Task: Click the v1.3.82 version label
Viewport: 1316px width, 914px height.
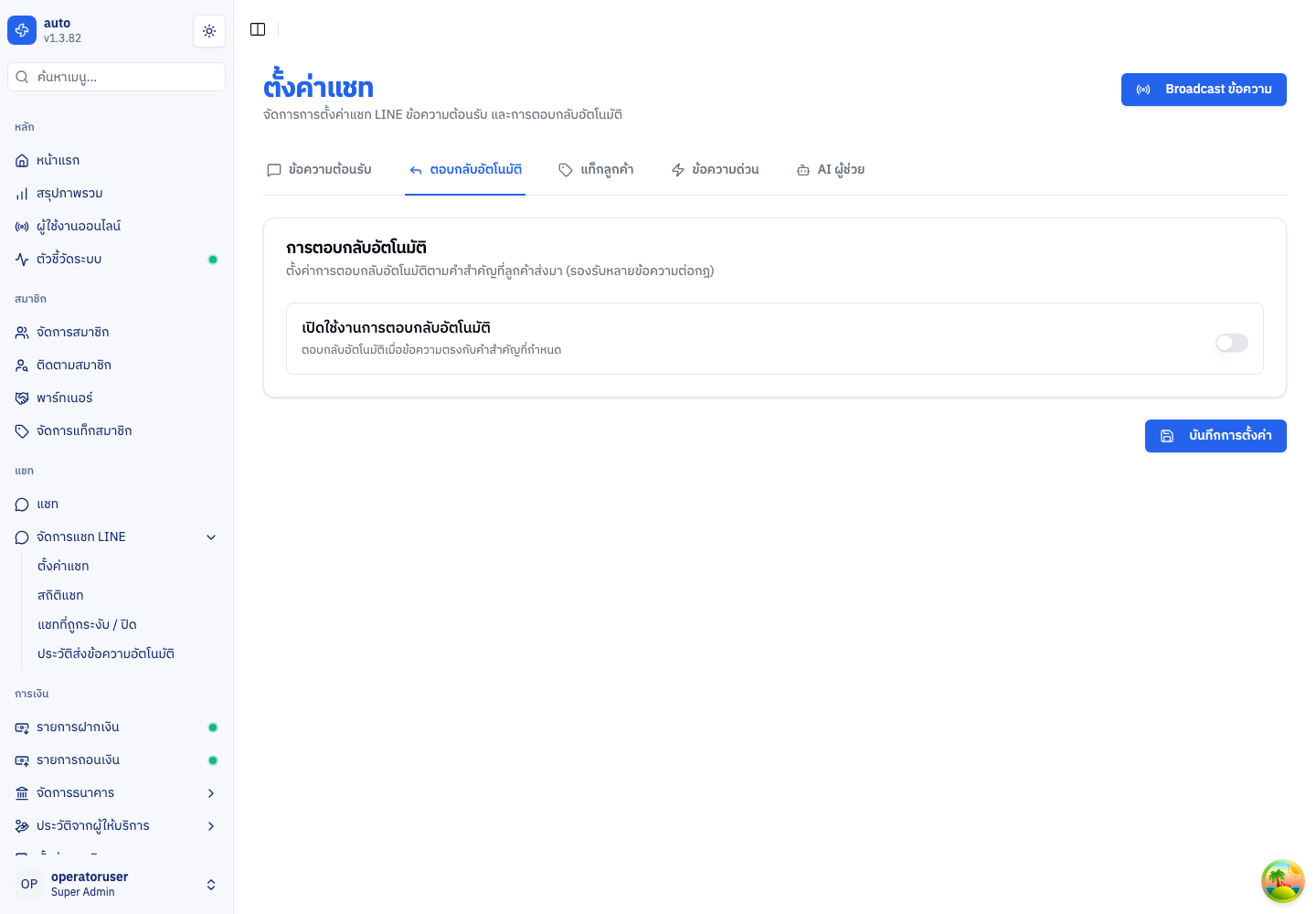Action: [62, 38]
